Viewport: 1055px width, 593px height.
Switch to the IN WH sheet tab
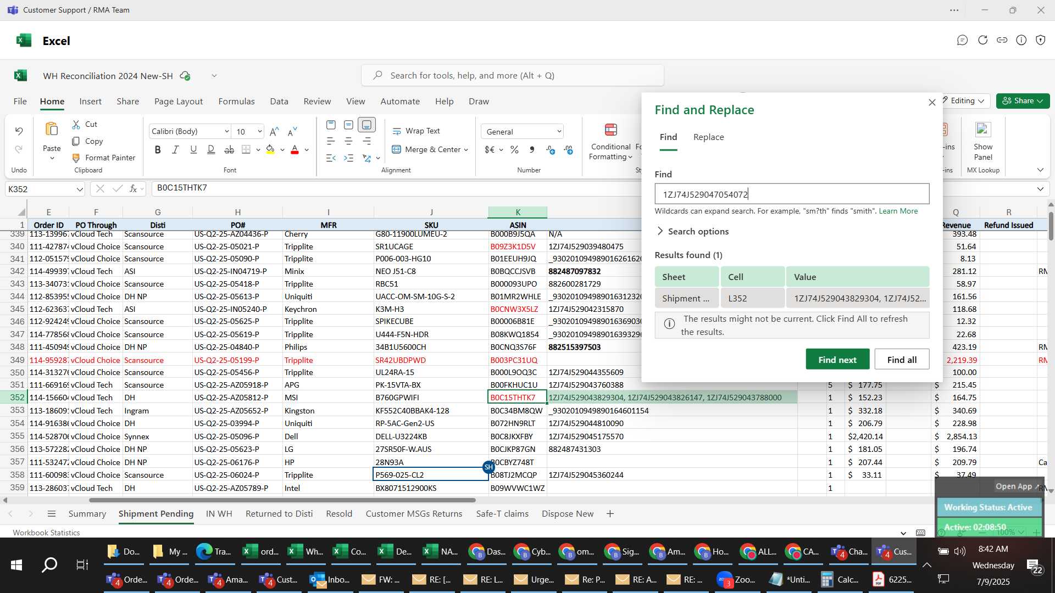[219, 514]
